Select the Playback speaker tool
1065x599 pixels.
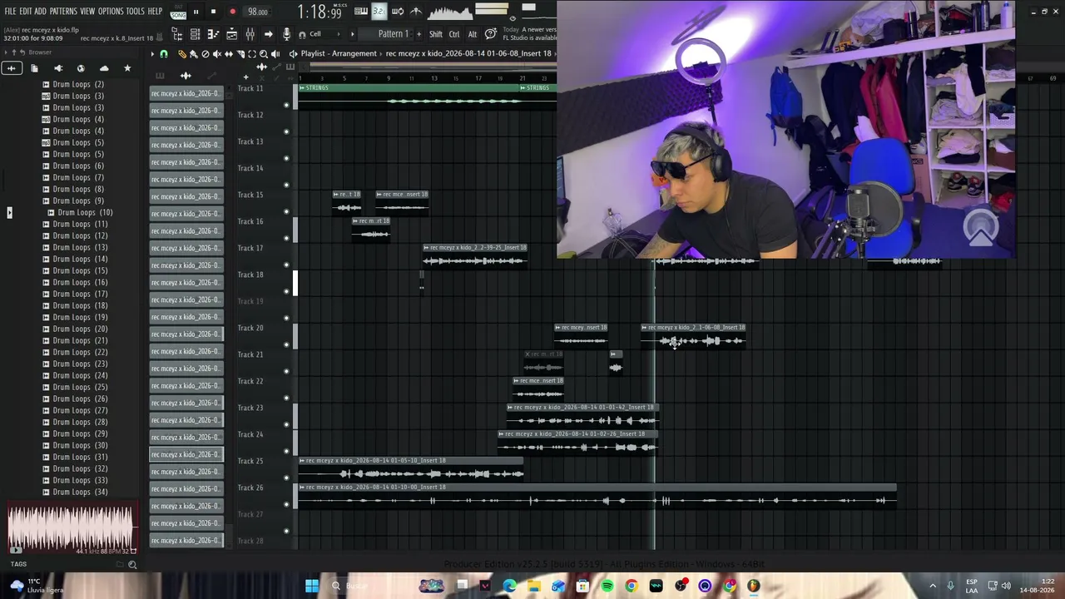(x=275, y=54)
